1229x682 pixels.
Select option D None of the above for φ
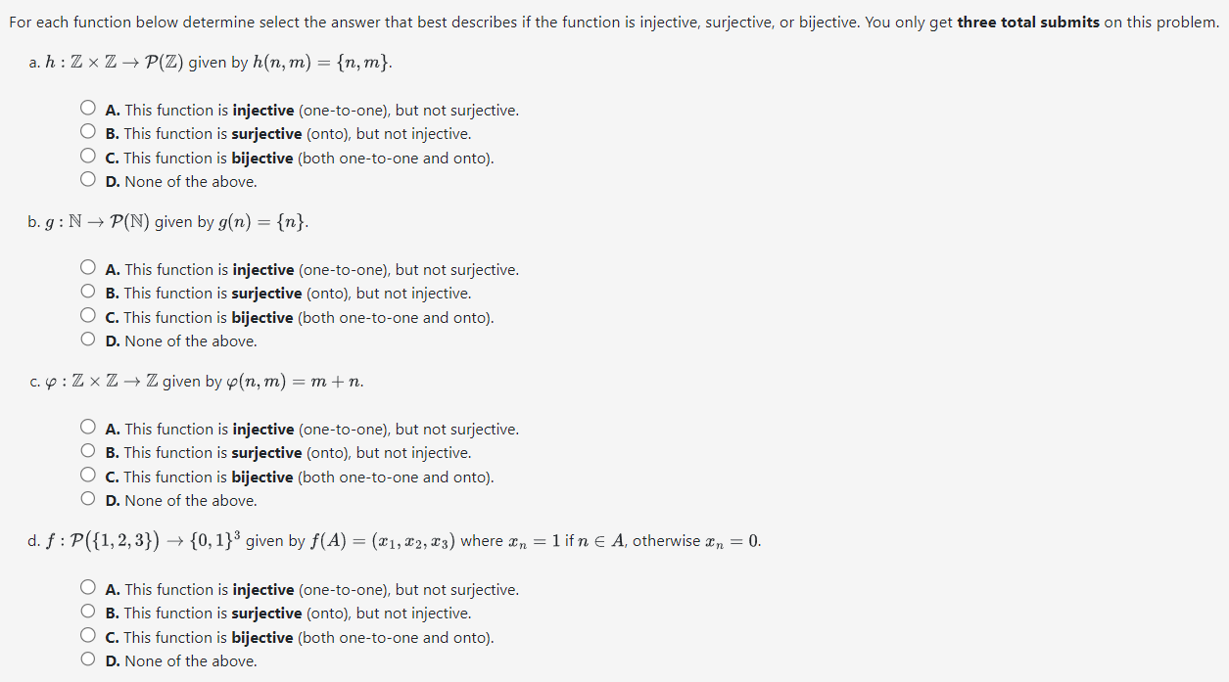coord(87,497)
